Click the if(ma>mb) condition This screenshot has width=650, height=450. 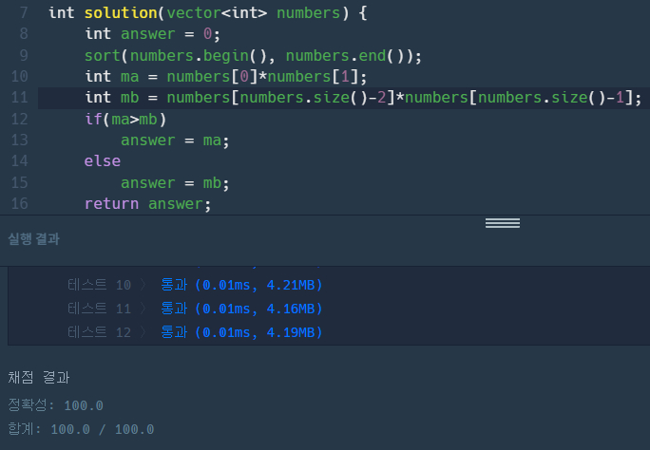click(x=124, y=119)
